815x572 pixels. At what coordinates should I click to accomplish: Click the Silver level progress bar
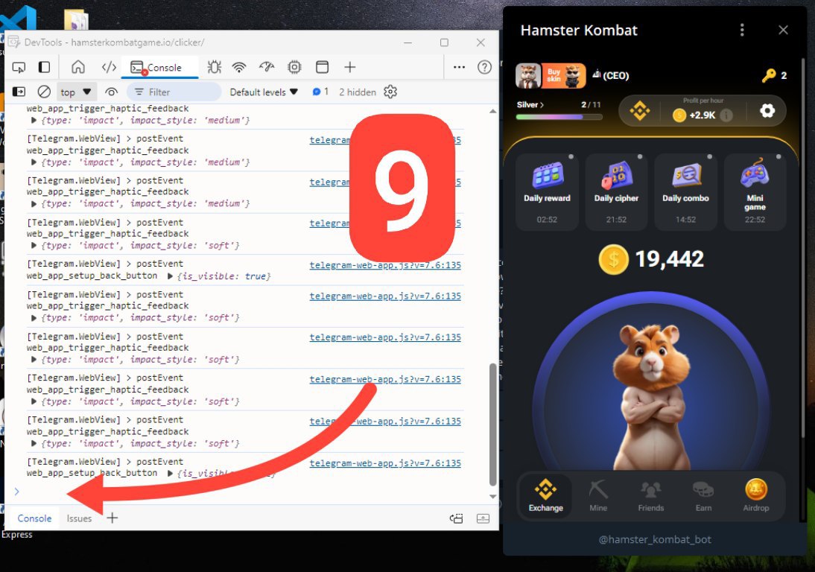tap(559, 117)
